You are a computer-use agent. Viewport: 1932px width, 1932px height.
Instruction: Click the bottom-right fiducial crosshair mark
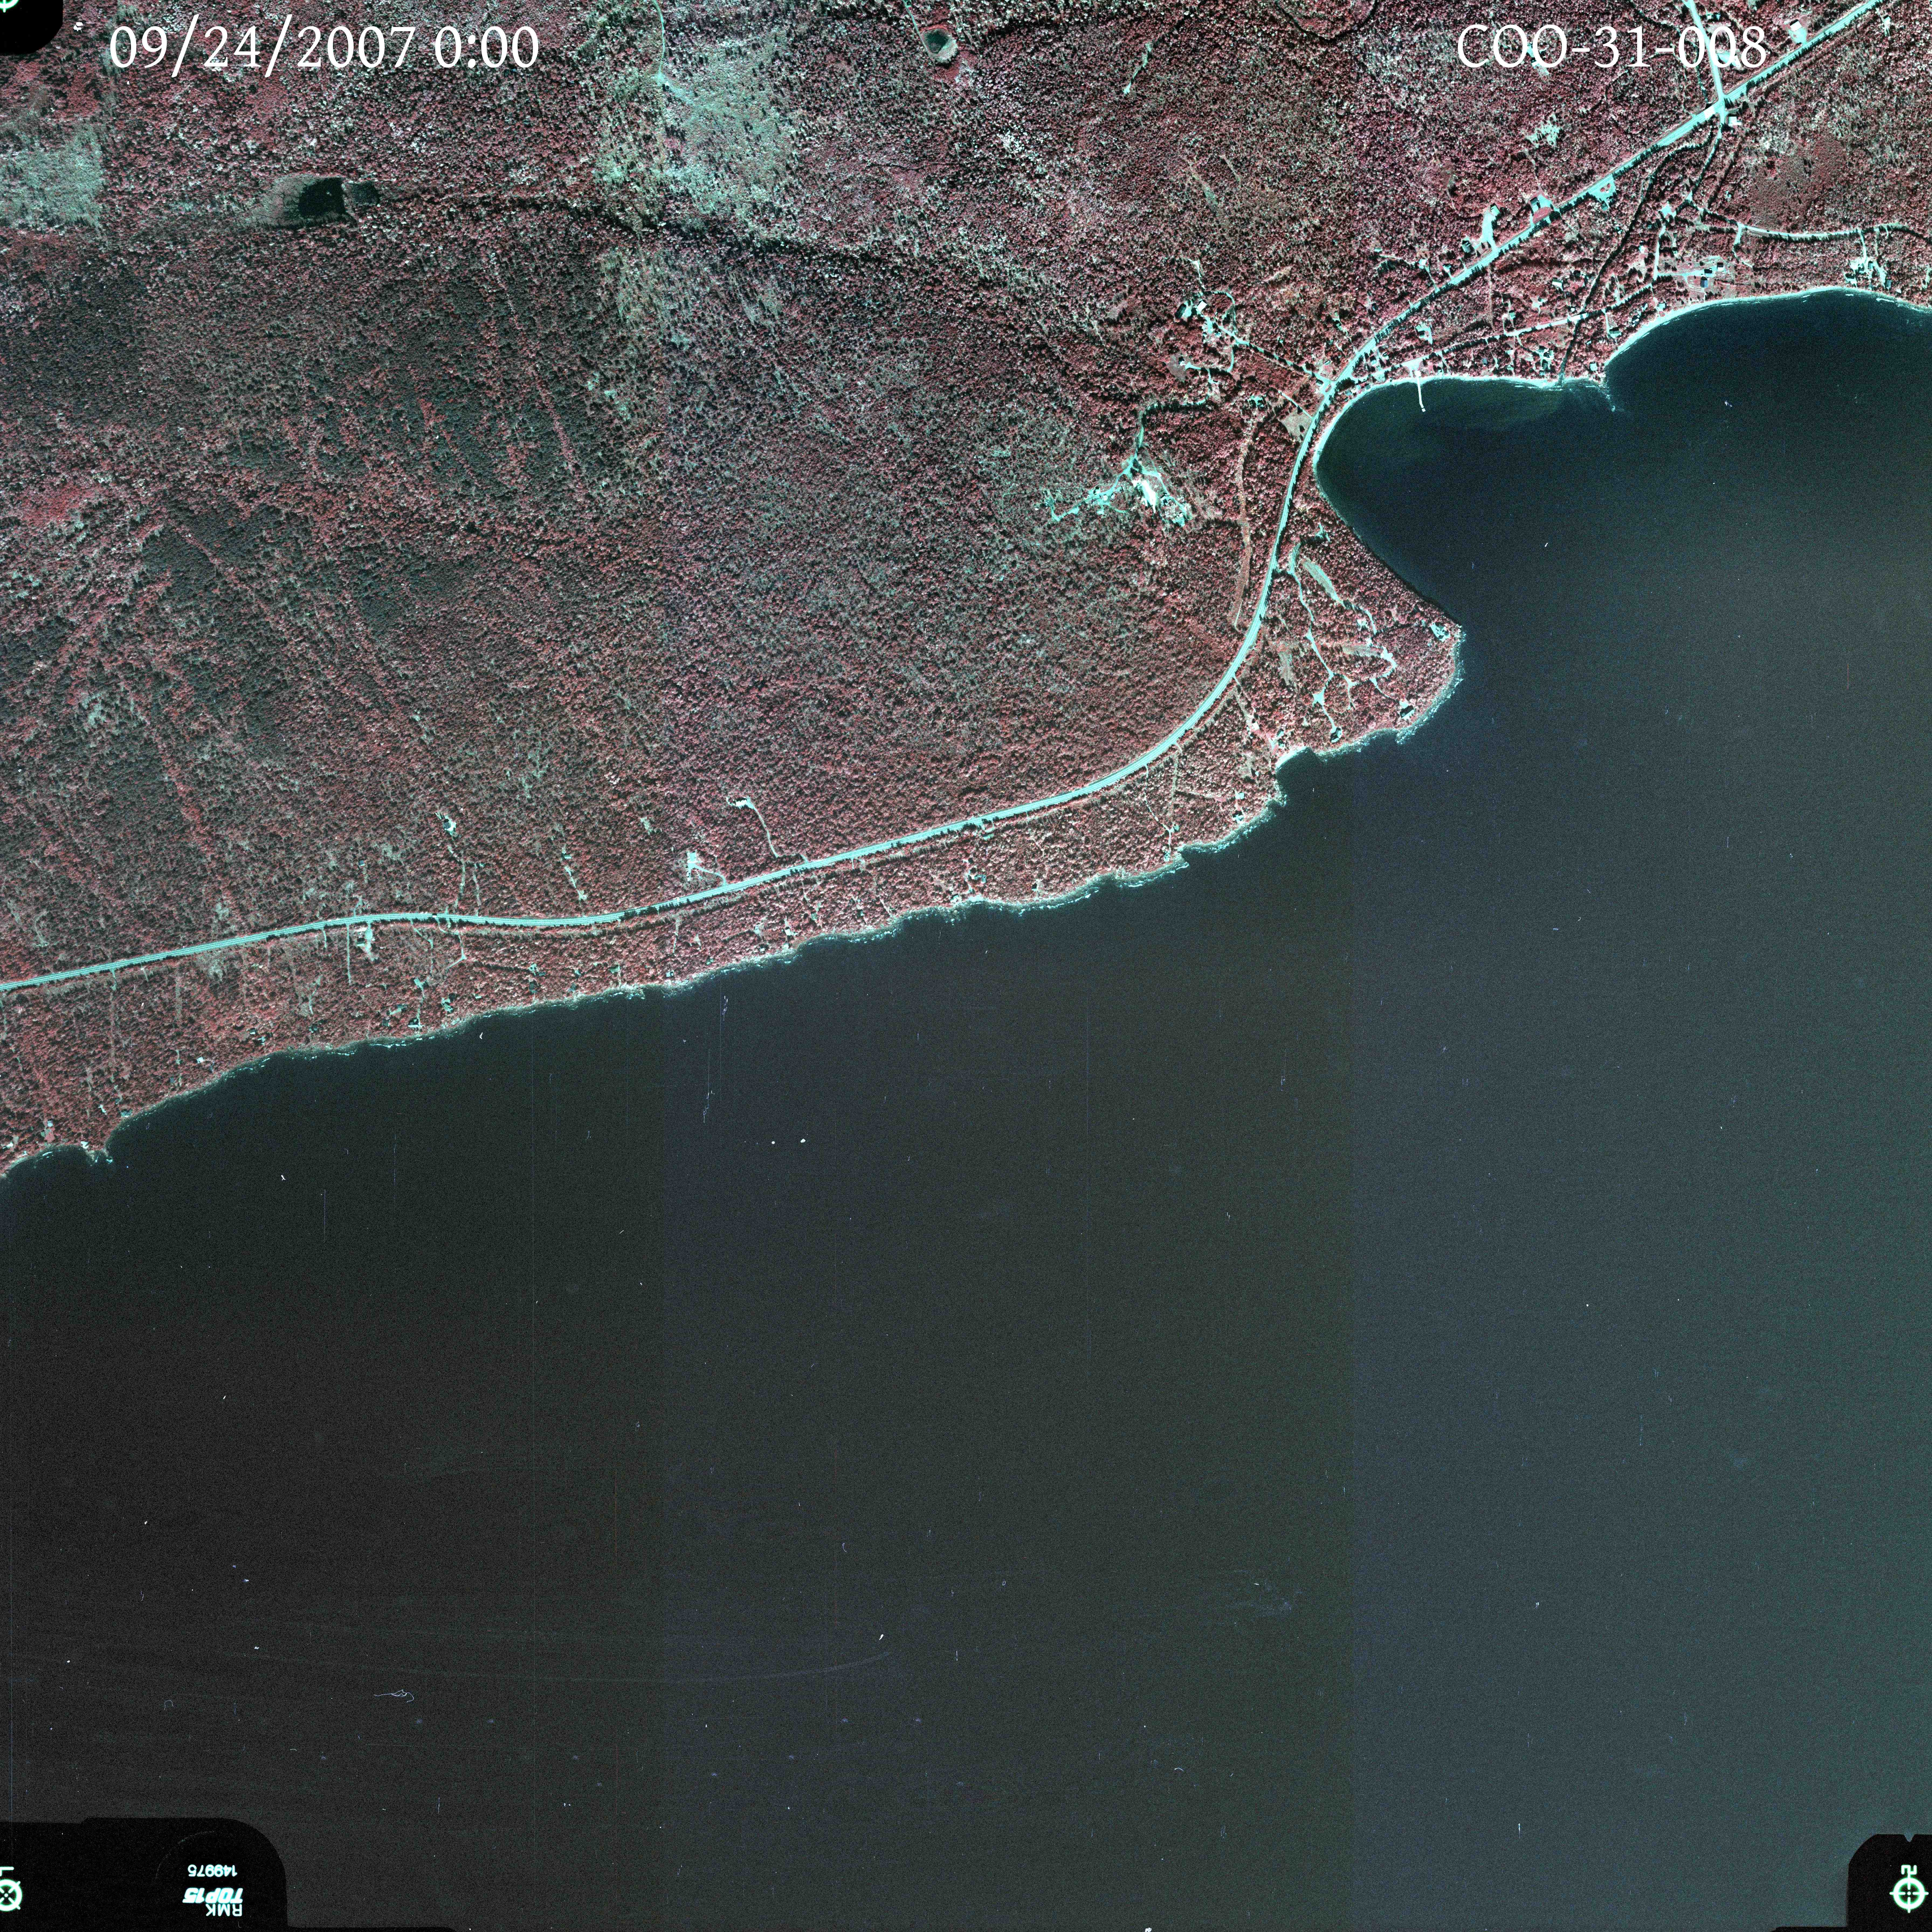point(1909,1893)
